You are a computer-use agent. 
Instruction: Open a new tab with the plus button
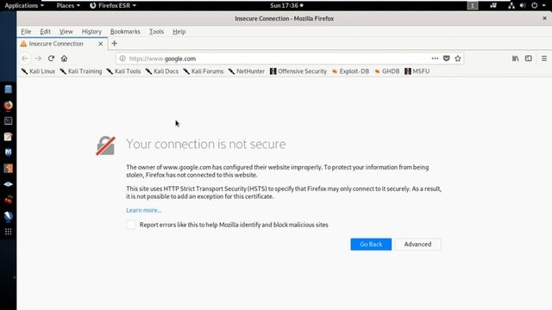coord(114,44)
